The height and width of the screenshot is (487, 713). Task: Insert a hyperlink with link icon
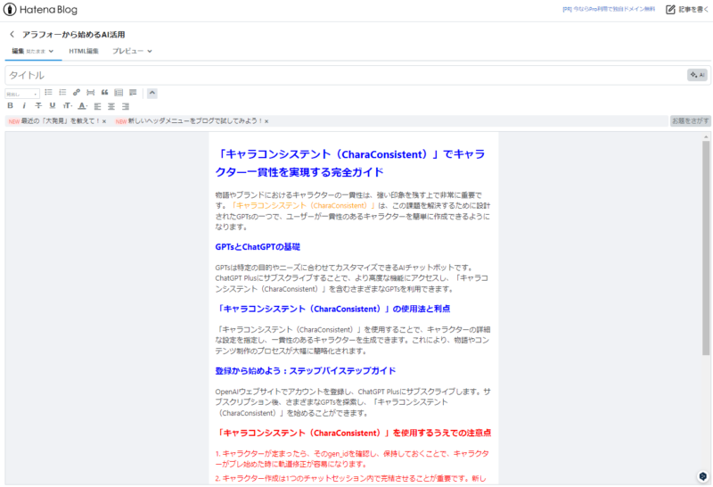(x=77, y=93)
